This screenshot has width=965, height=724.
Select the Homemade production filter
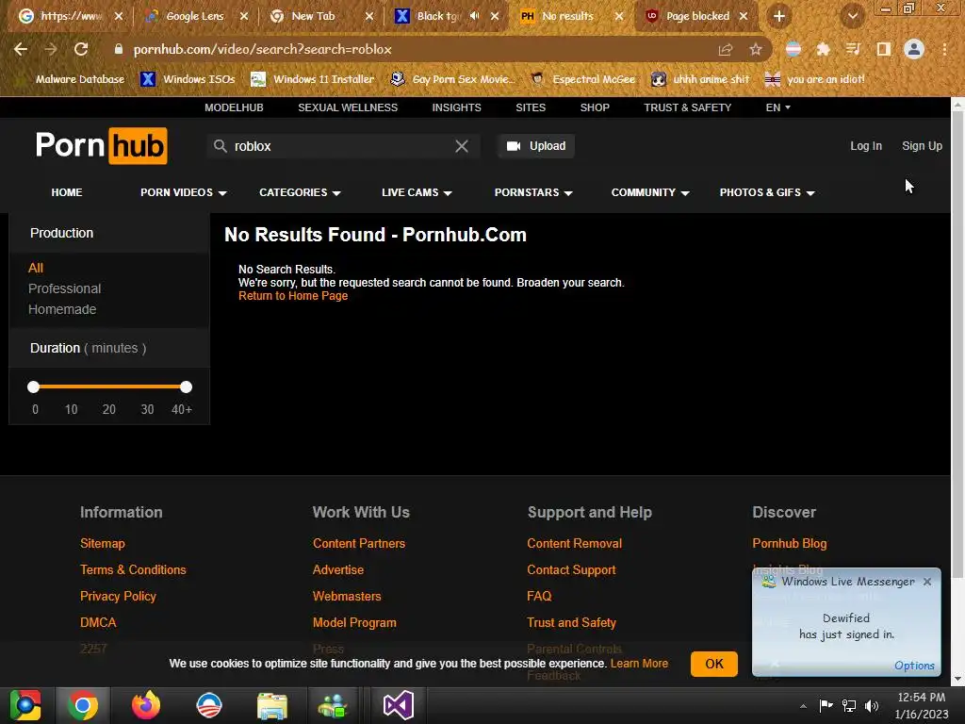click(62, 309)
